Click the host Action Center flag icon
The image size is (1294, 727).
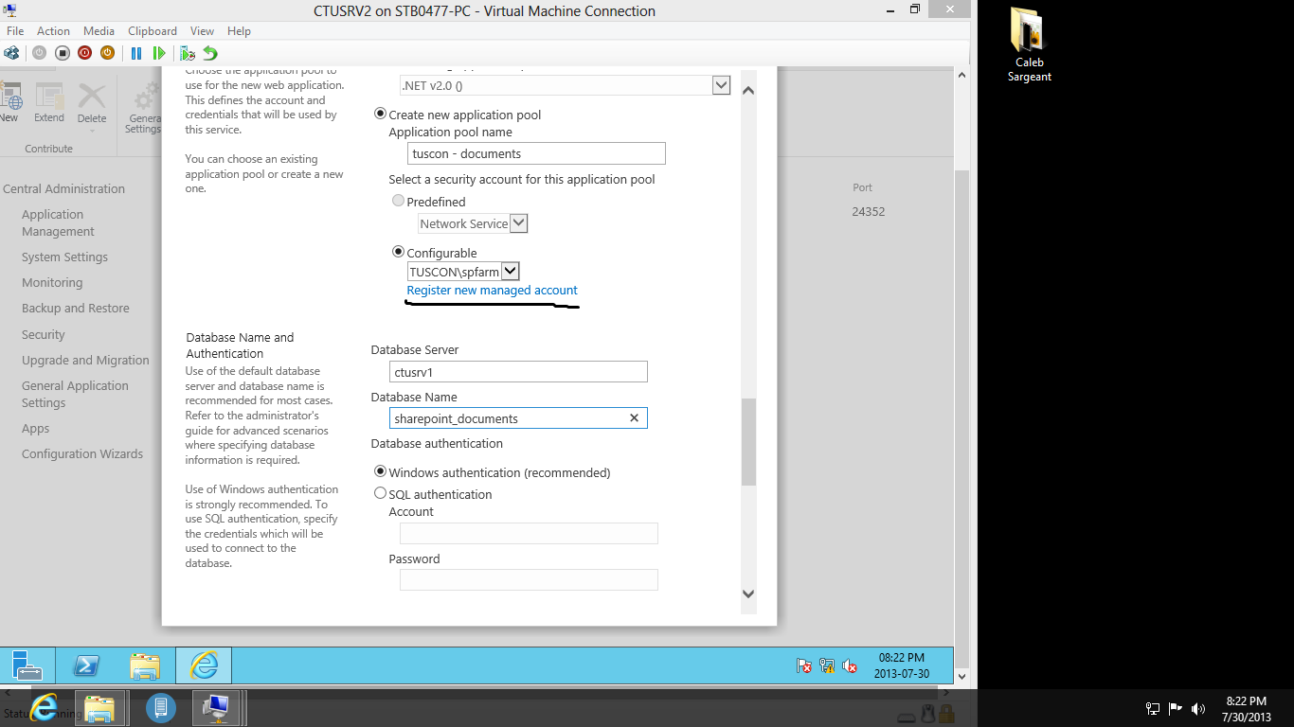click(x=1176, y=708)
